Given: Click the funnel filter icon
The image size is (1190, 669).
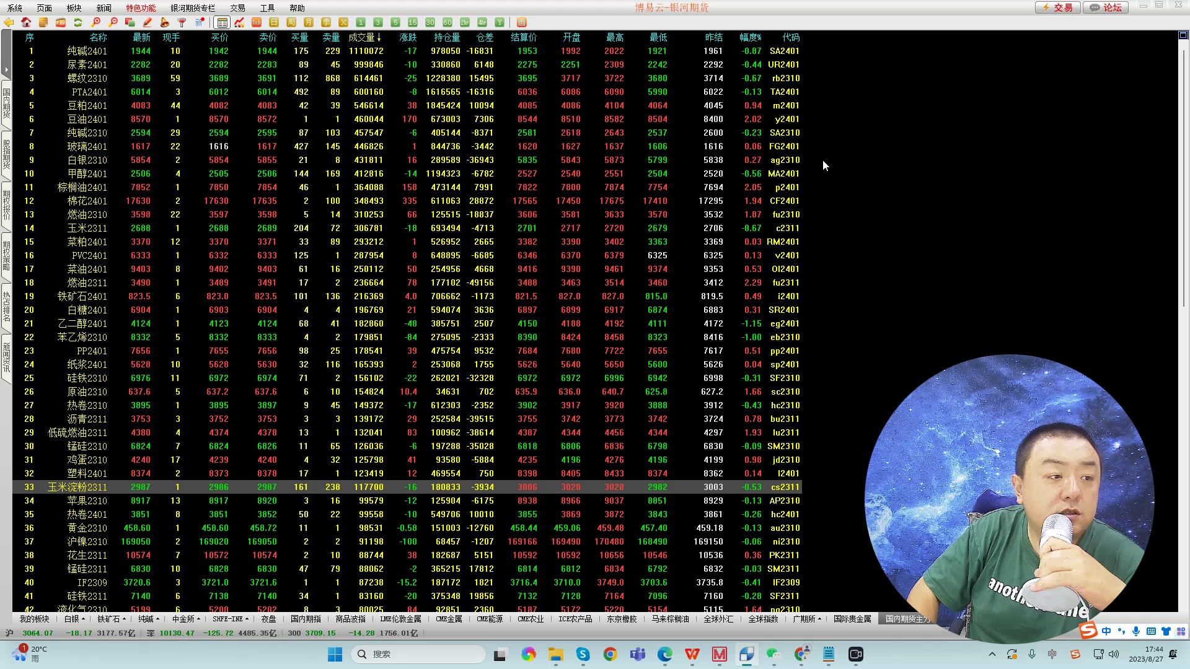Looking at the screenshot, I should 182,22.
